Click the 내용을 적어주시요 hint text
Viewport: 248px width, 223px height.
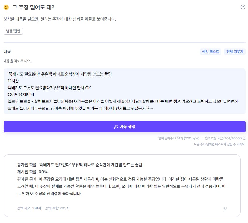(x=17, y=61)
